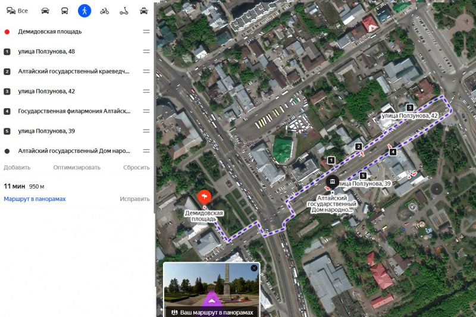Select the car transport mode icon
The width and height of the screenshot is (476, 317).
pyautogui.click(x=45, y=11)
